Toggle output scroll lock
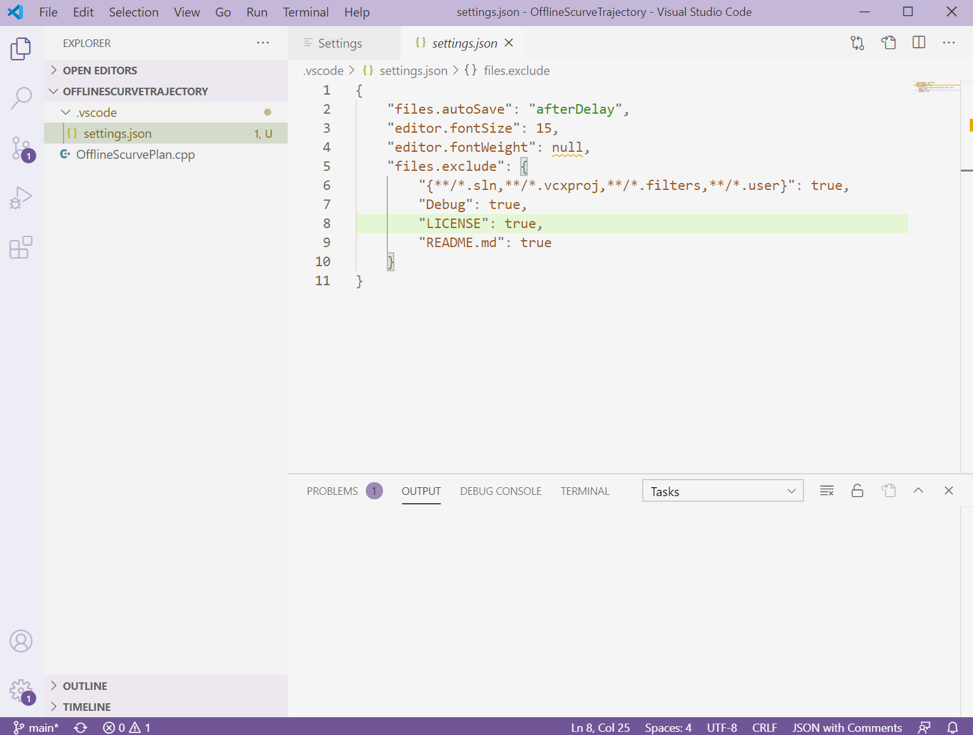Screen dimensions: 973x735 click(x=857, y=490)
